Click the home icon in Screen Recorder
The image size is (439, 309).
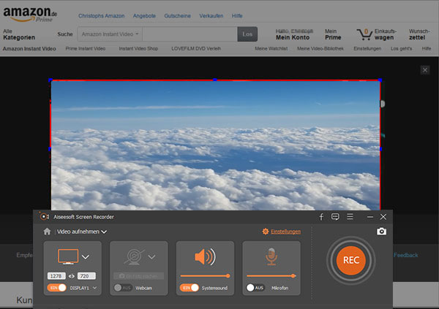[x=47, y=232]
